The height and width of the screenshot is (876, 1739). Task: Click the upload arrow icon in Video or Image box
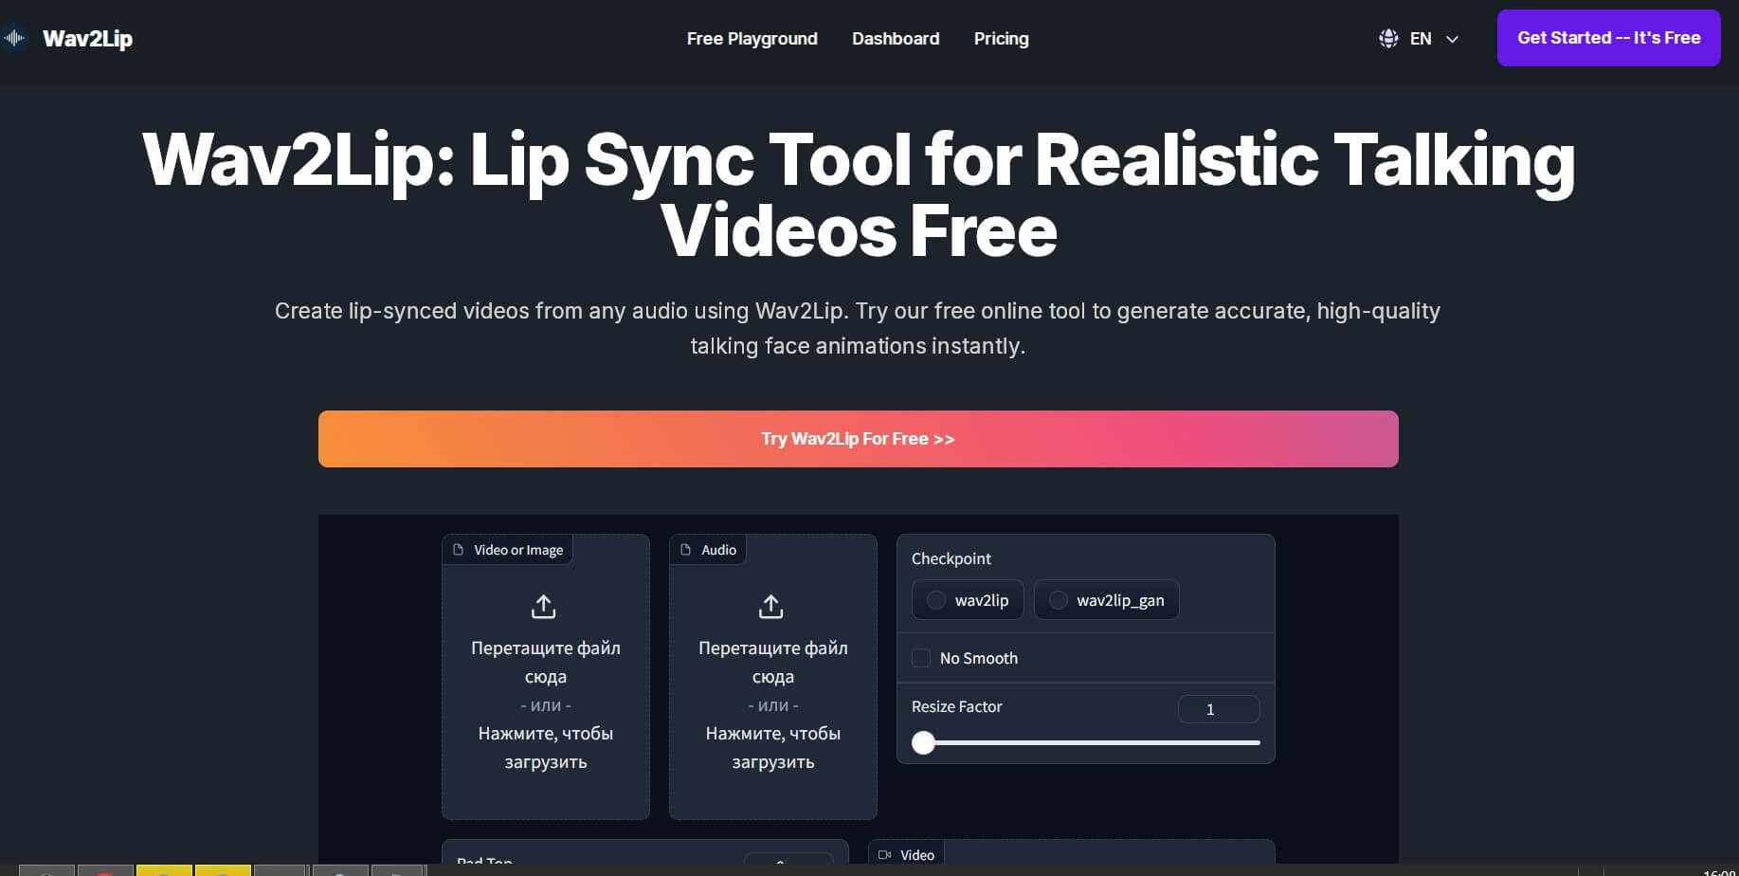coord(544,606)
